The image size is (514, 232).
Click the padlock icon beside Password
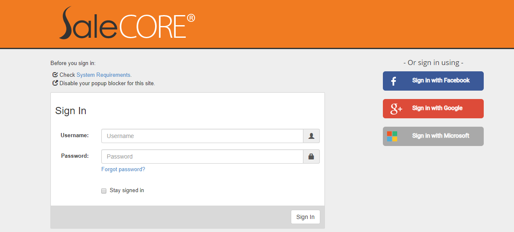[311, 156]
